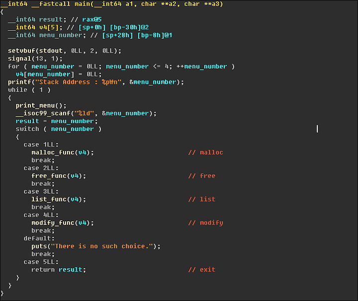Click the [bp-30h]@2 comment
The image size is (358, 301).
coord(129,27)
